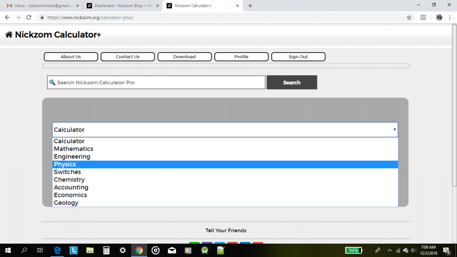This screenshot has height=257, width=457.
Task: Select Geology from the dropdown list
Action: pyautogui.click(x=225, y=203)
